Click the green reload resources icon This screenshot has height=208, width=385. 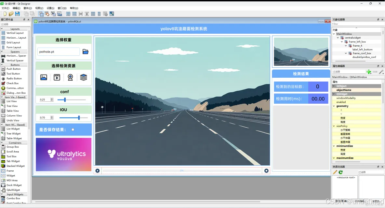click(x=341, y=172)
